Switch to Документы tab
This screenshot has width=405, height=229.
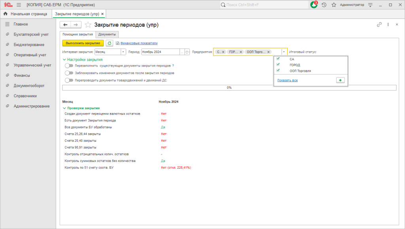107,34
